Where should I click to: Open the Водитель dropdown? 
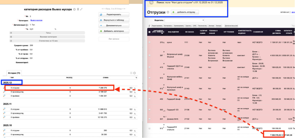pyautogui.click(x=184, y=20)
